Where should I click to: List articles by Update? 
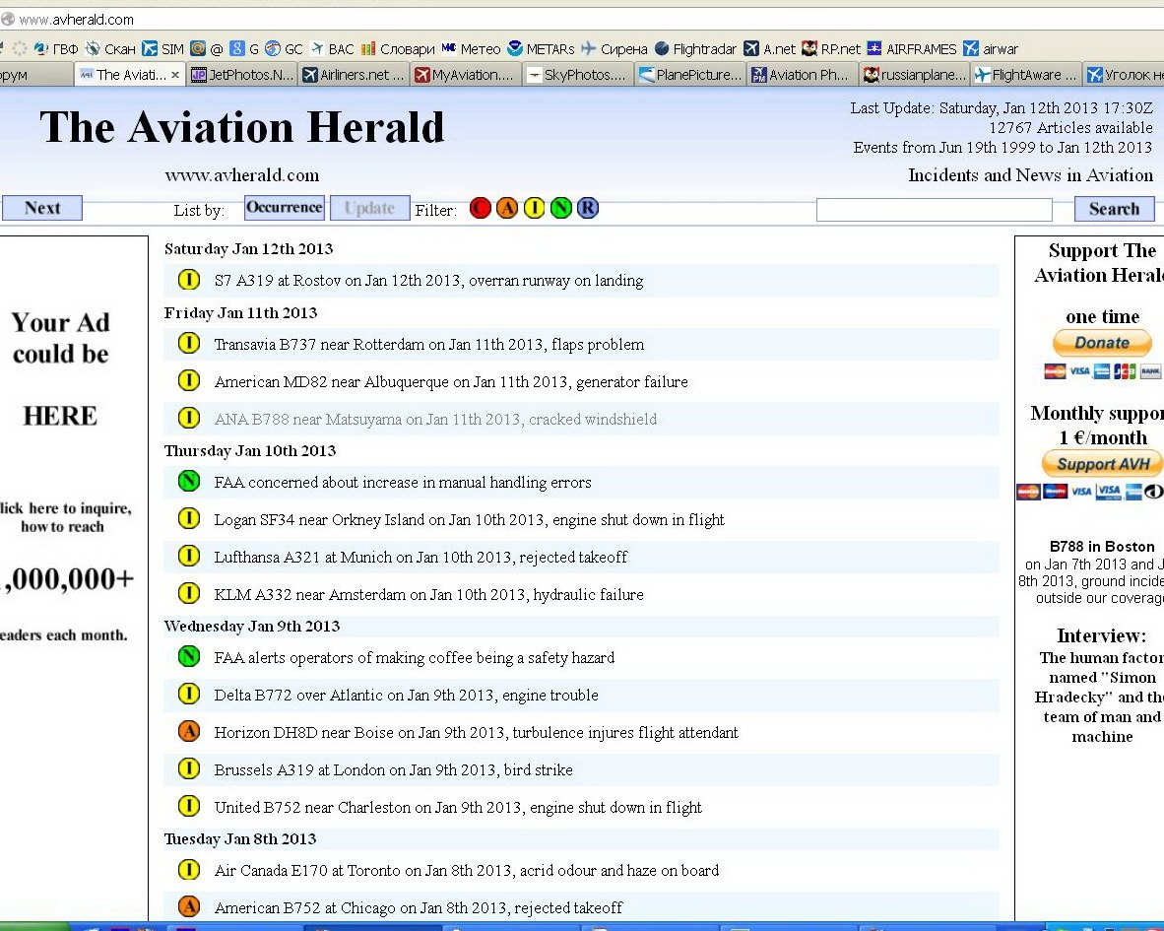point(369,209)
